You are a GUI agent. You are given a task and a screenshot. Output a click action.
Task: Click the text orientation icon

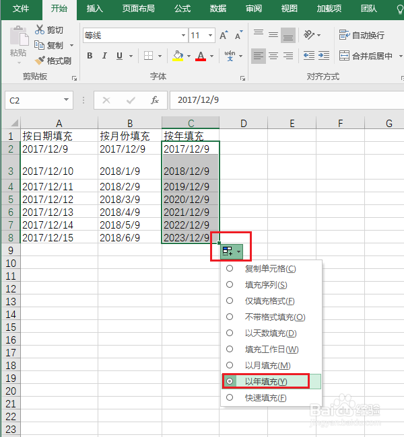(x=309, y=35)
